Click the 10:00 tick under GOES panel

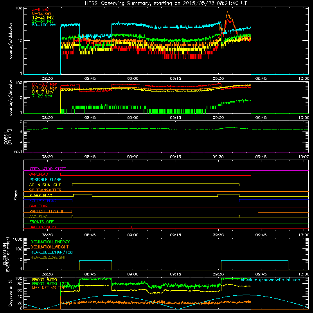click(x=304, y=157)
